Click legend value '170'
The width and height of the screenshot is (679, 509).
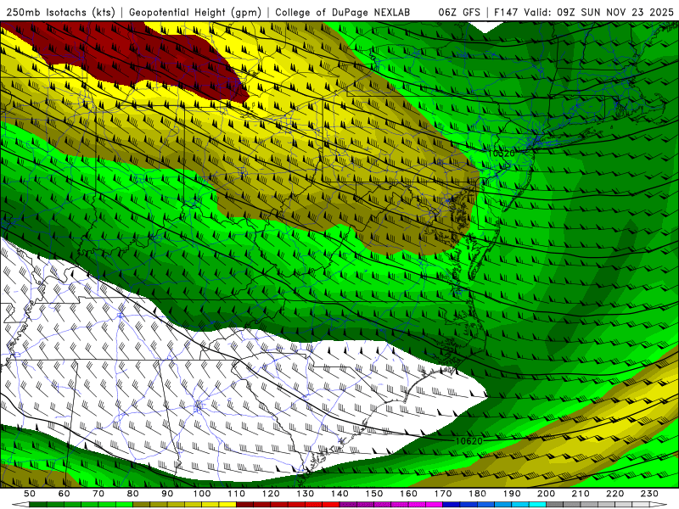coord(443,494)
